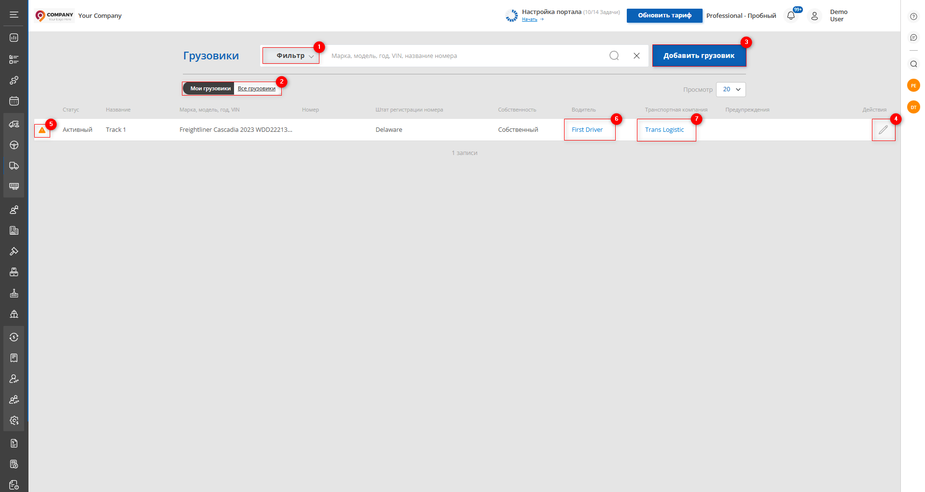Viewport: 925px width, 492px height.
Task: Open the "First Driver" link
Action: (587, 130)
